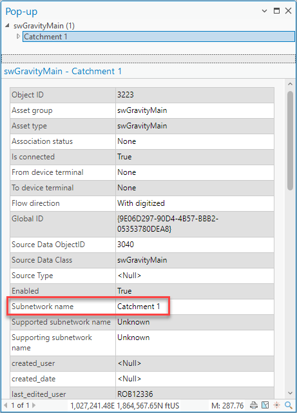Click the Subnetwork name value Catchment 1
297x413 pixels.
pyautogui.click(x=139, y=307)
